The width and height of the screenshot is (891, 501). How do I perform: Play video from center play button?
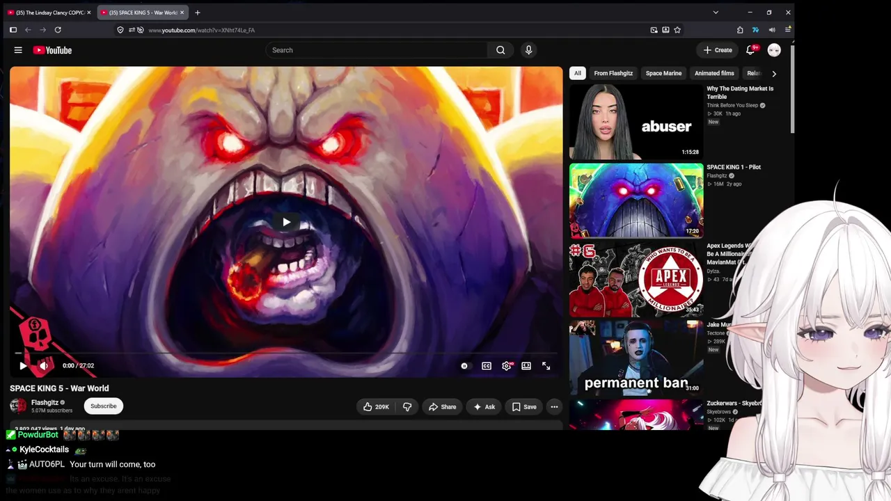click(286, 222)
